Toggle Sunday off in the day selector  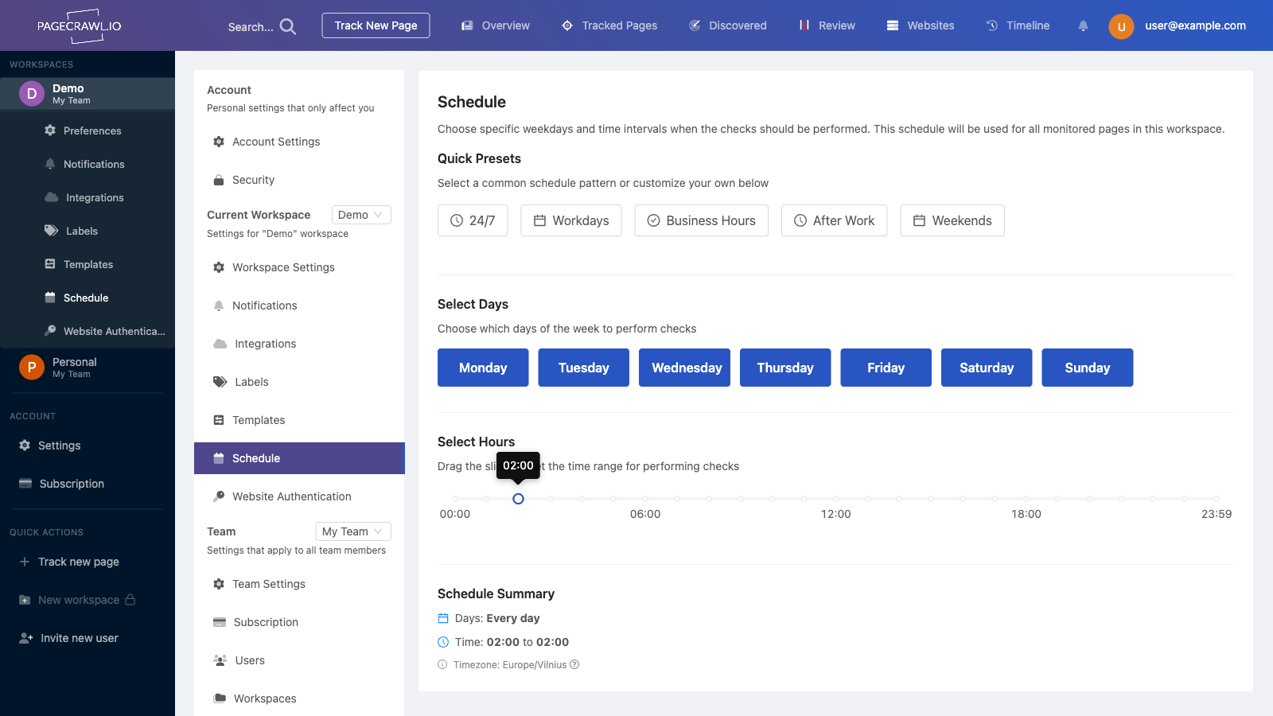pyautogui.click(x=1087, y=368)
